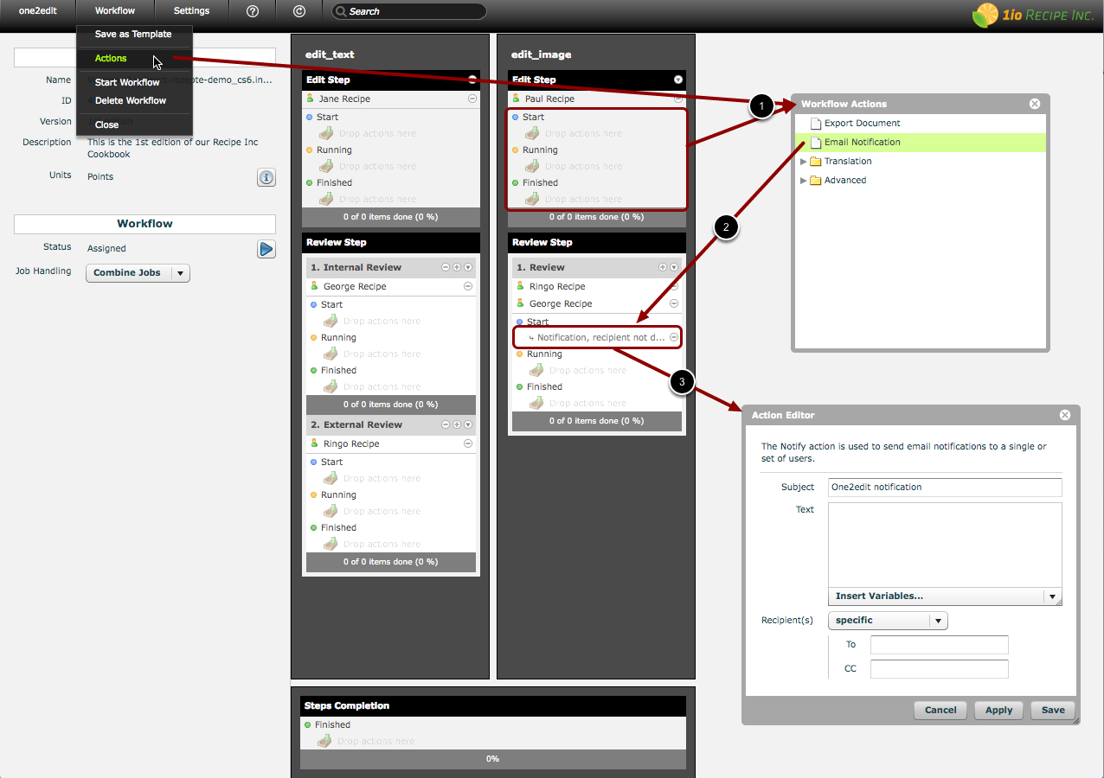Screen dimensions: 1104x778
Task: Open the Combine Jobs dropdown
Action: (138, 272)
